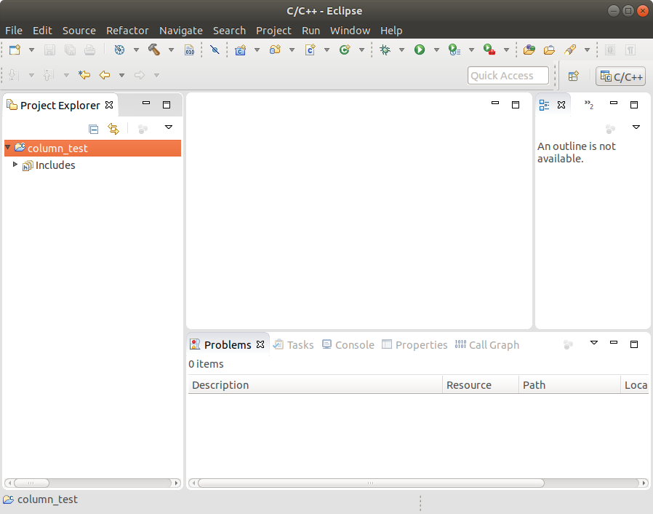Screen dimensions: 653x514
Task: Open the Outline View Menu triangle
Action: [636, 127]
